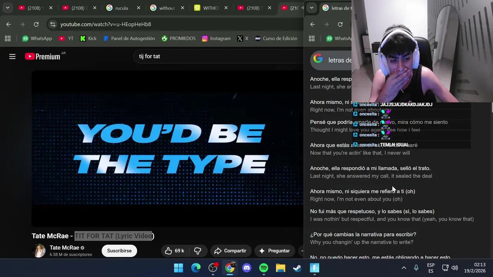Image resolution: width=493 pixels, height=277 pixels.
Task: Click the Compartir share button
Action: click(x=230, y=251)
